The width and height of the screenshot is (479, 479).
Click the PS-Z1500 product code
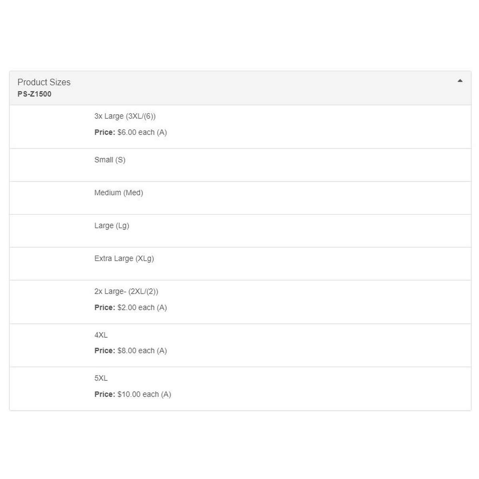(x=34, y=94)
